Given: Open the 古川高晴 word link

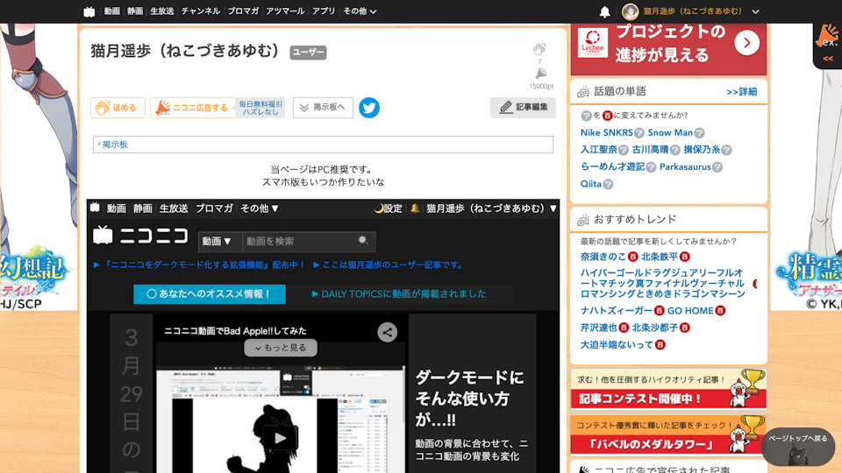Looking at the screenshot, I should coord(650,150).
